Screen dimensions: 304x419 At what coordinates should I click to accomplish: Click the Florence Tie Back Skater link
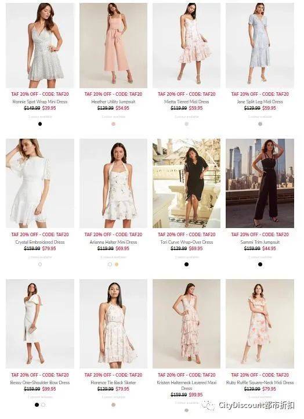(113, 382)
